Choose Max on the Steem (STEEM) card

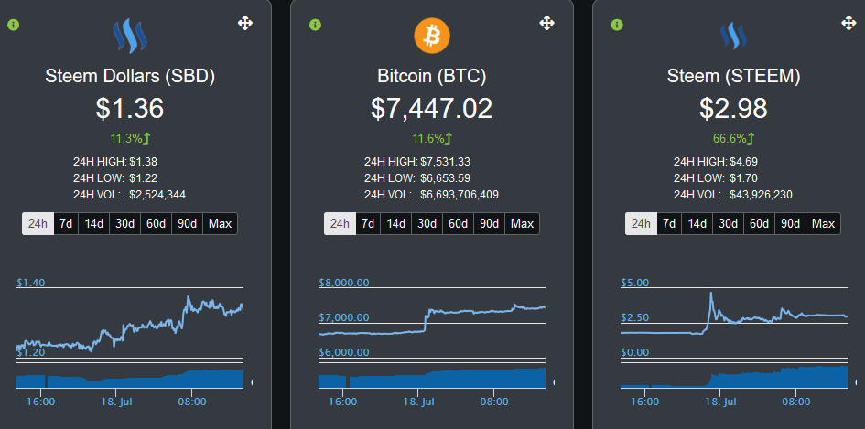tap(823, 224)
